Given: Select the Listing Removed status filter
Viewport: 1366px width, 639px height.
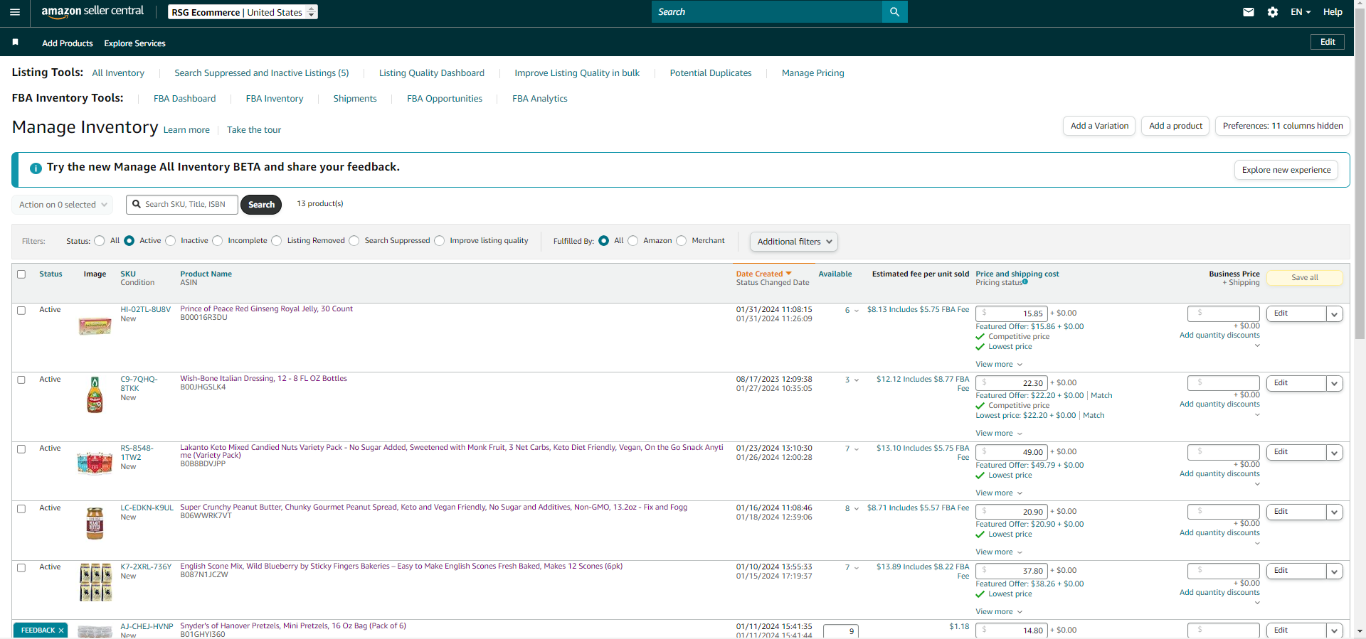Looking at the screenshot, I should tap(277, 241).
